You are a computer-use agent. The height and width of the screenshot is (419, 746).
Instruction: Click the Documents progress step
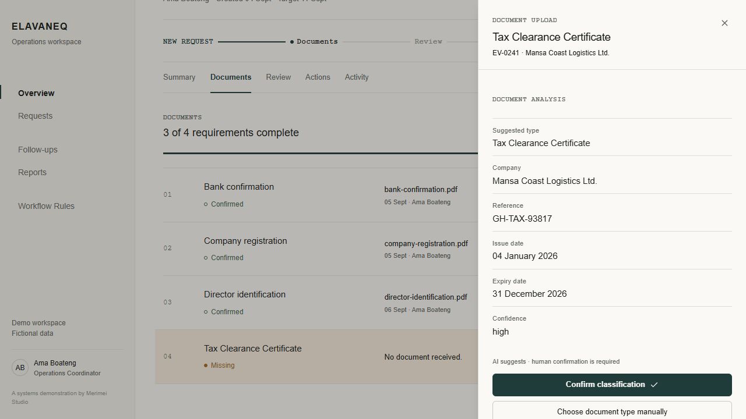pyautogui.click(x=314, y=42)
